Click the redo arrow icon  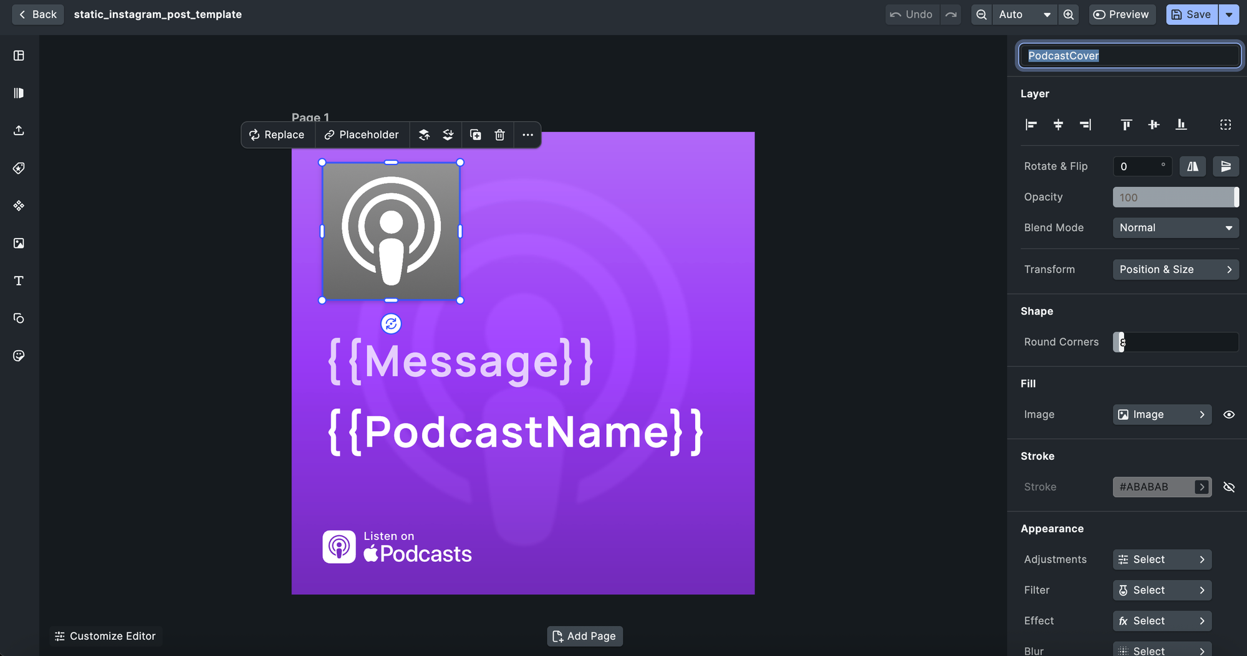[x=951, y=14]
